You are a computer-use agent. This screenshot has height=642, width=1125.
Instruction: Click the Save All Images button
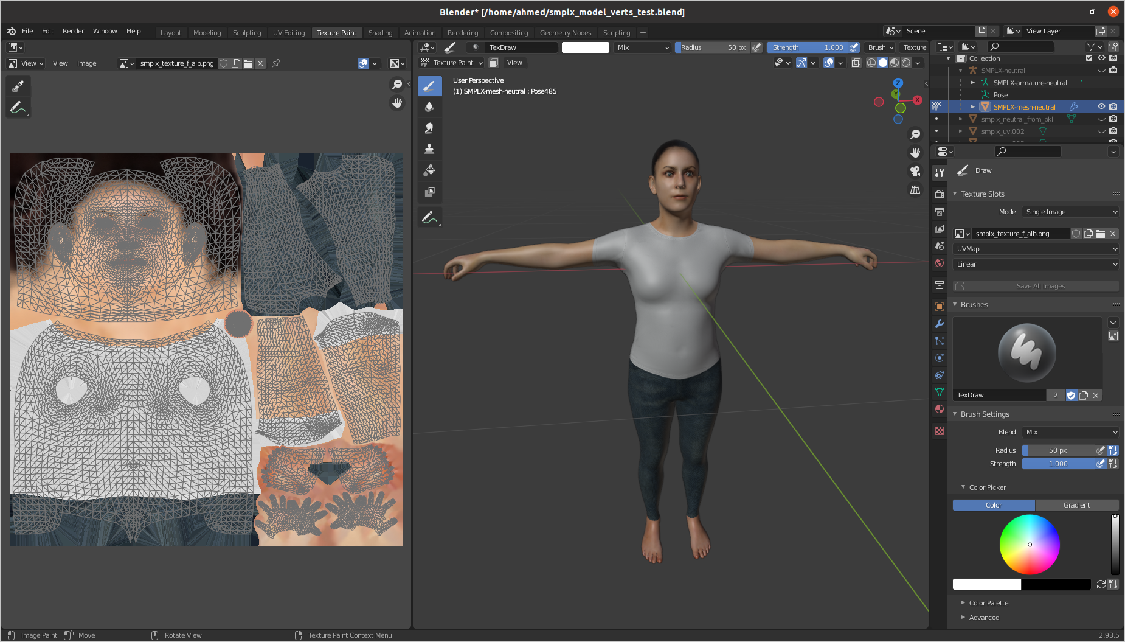pyautogui.click(x=1040, y=286)
